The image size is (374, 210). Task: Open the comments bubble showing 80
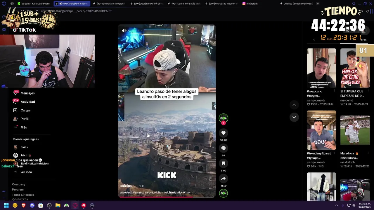[223, 148]
